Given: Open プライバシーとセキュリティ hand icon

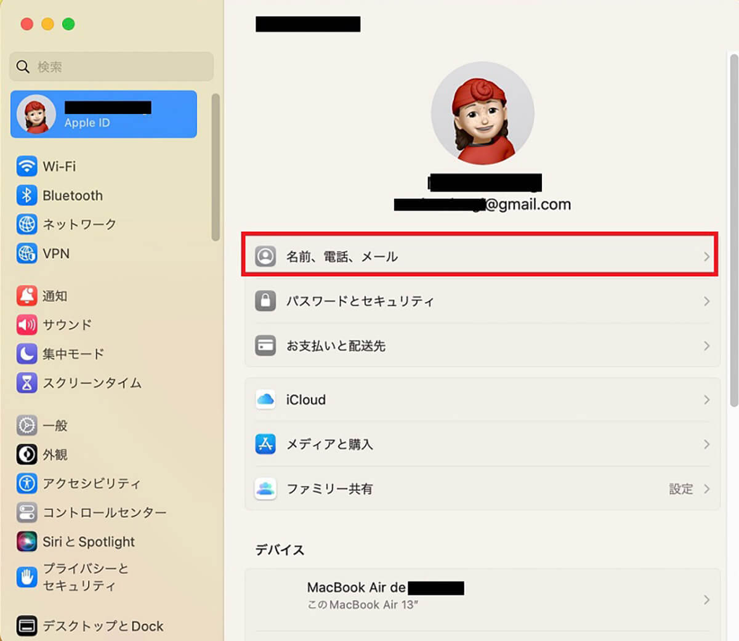Looking at the screenshot, I should coord(26,577).
